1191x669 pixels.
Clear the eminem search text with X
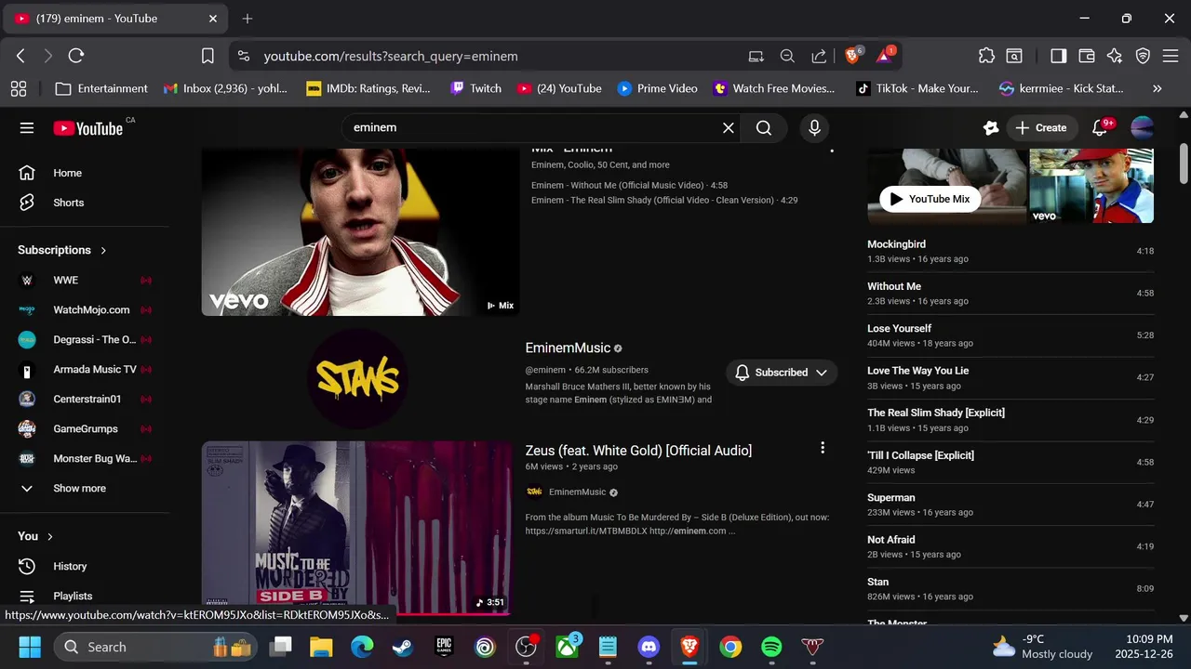coord(729,128)
